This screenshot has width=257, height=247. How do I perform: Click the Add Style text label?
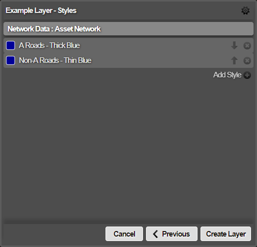pyautogui.click(x=227, y=75)
